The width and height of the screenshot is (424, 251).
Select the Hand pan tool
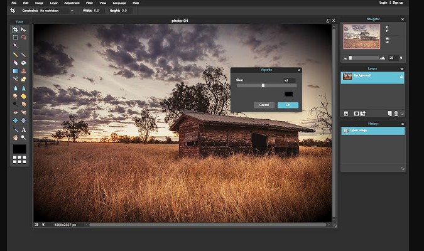pos(16,137)
